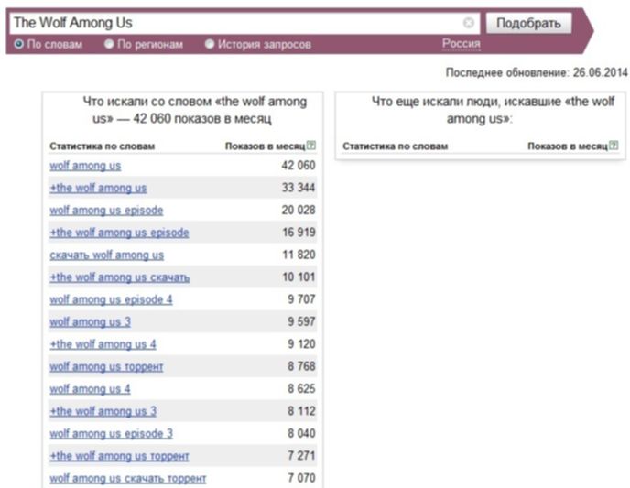Clear the search field with the X icon

pos(468,23)
